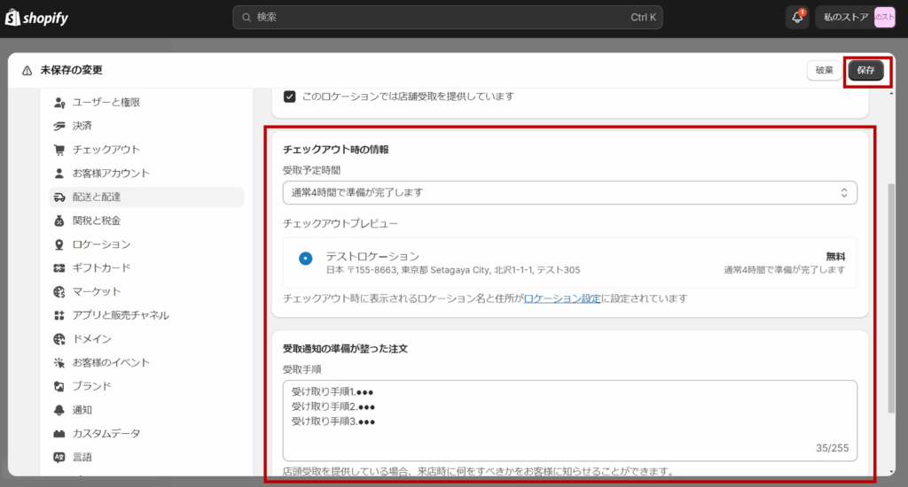Click the 関税と税金 icon
This screenshot has width=908, height=487.
(x=59, y=221)
